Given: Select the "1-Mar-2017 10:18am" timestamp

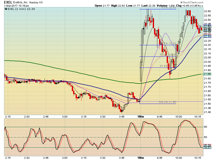Looking at the screenshot, I should point(16,6).
